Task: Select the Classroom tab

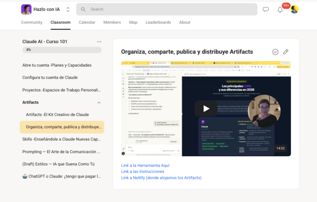Action: pyautogui.click(x=60, y=22)
